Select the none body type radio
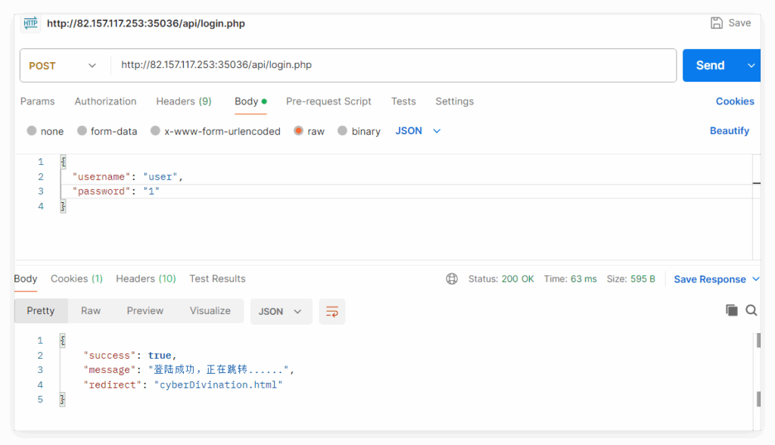The height and width of the screenshot is (445, 775). click(32, 131)
